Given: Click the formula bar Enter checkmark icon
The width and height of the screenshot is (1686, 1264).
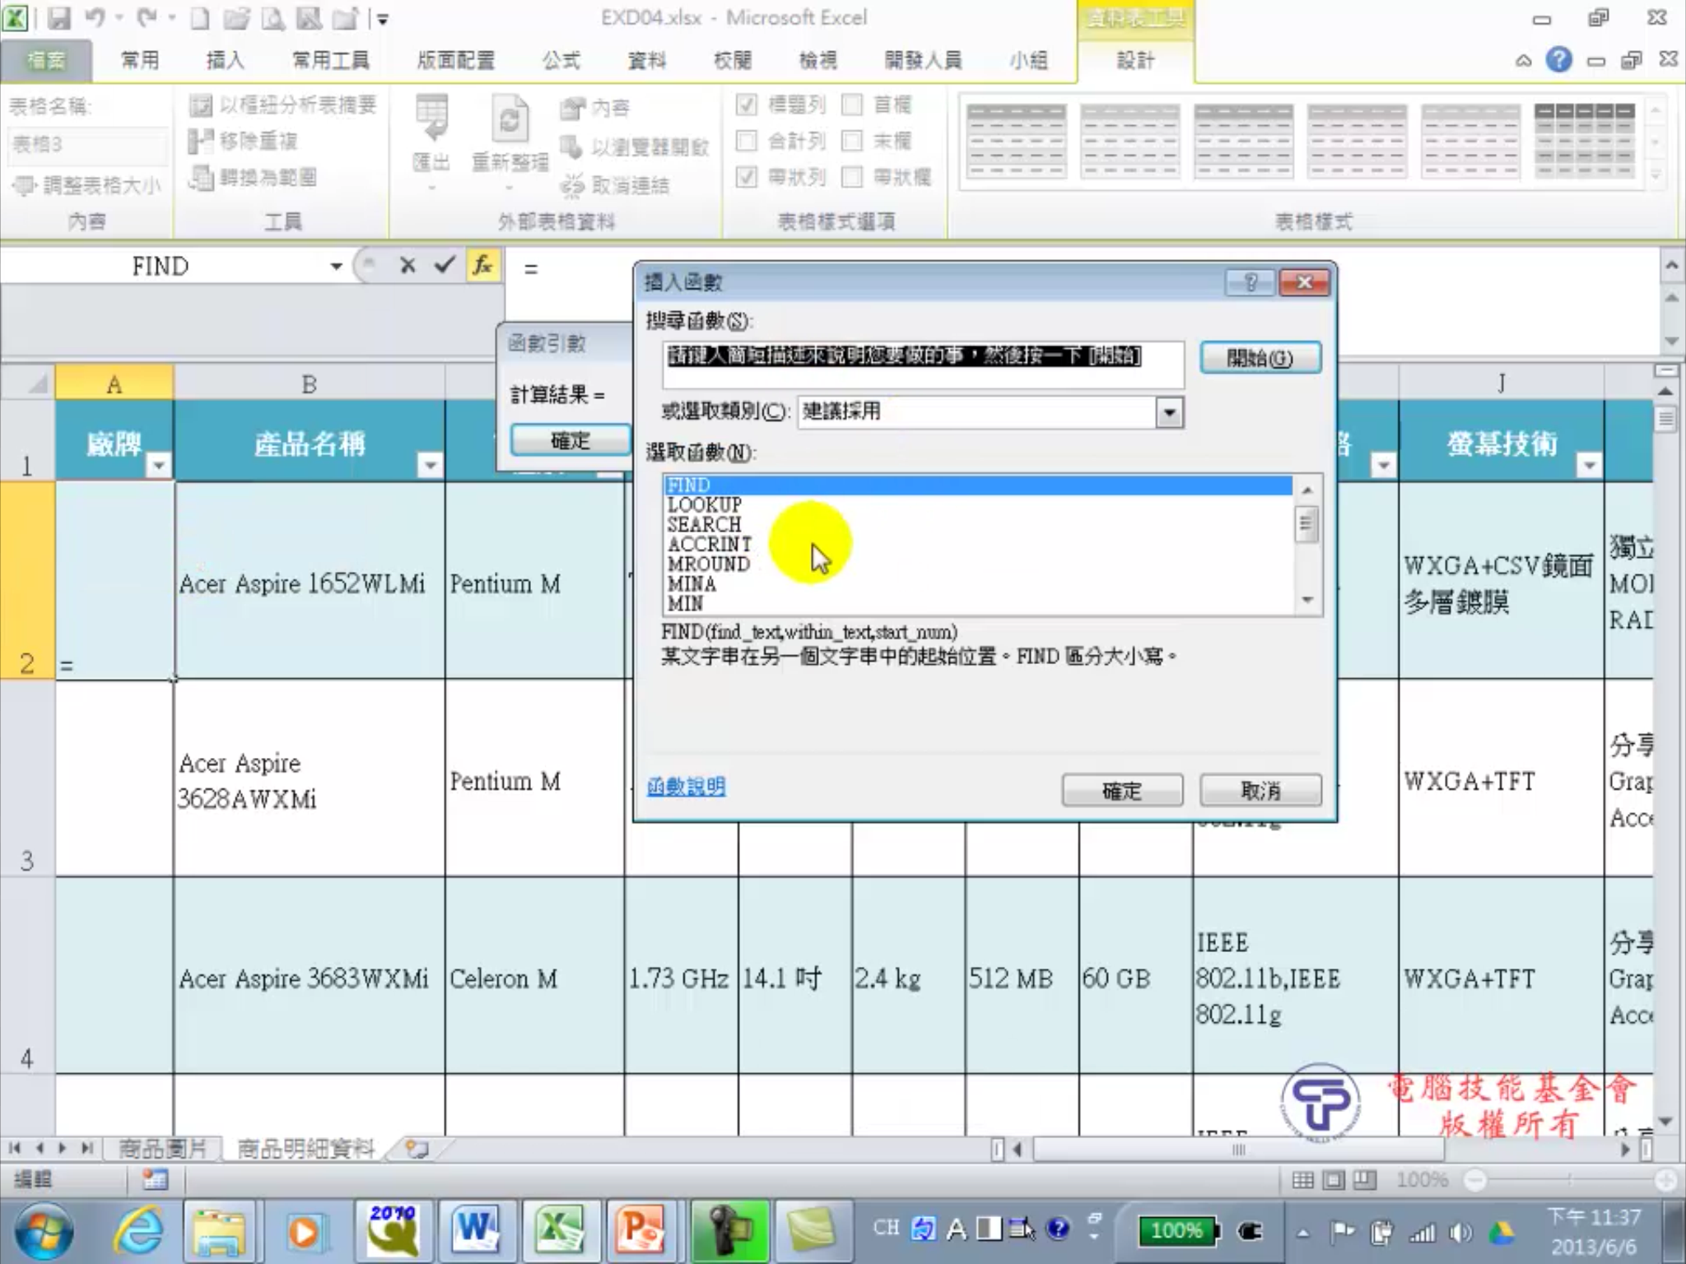Looking at the screenshot, I should point(445,266).
